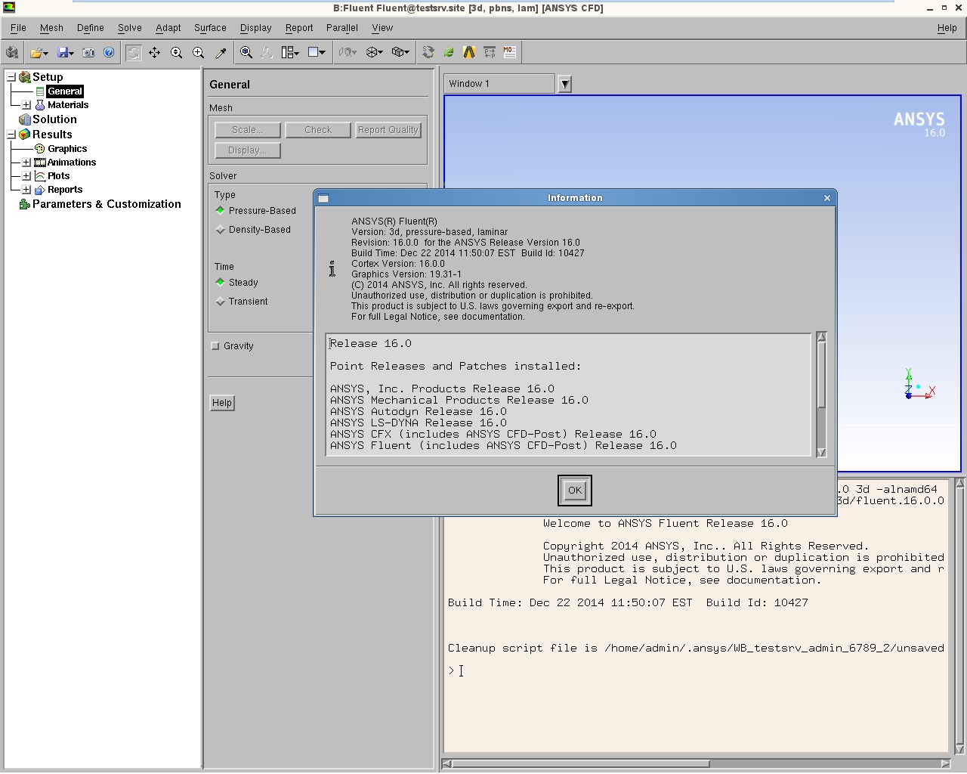The height and width of the screenshot is (774, 967).
Task: Click the open file folder icon
Action: tap(36, 53)
